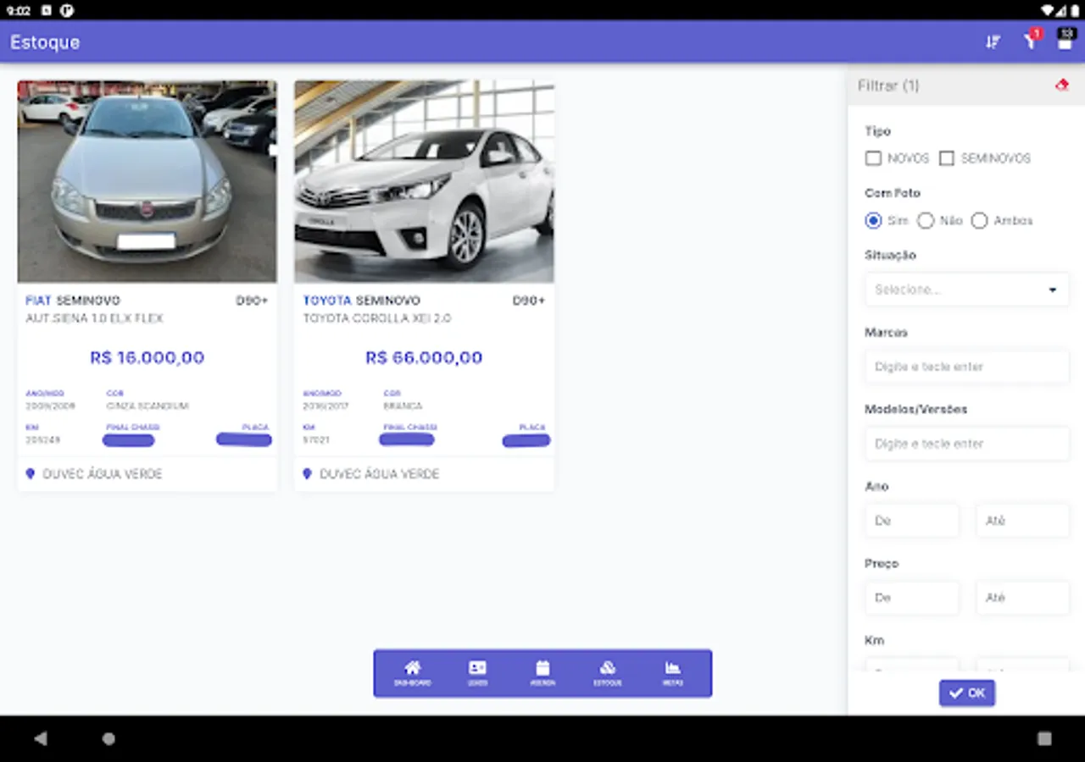Expand the Situação dropdown
Screen dimensions: 1085x762
pyautogui.click(x=967, y=290)
